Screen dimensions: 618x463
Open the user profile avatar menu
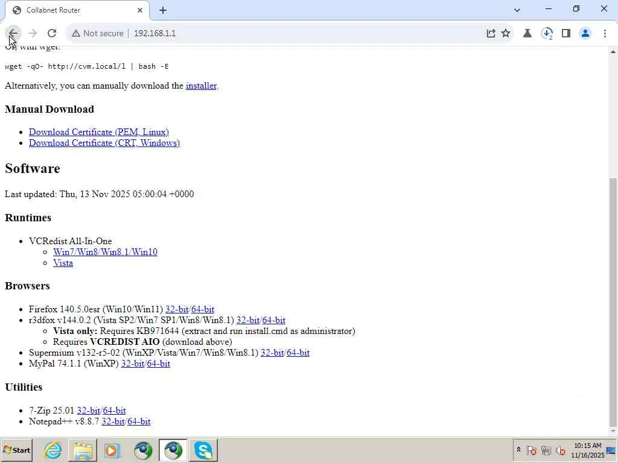[x=585, y=34]
